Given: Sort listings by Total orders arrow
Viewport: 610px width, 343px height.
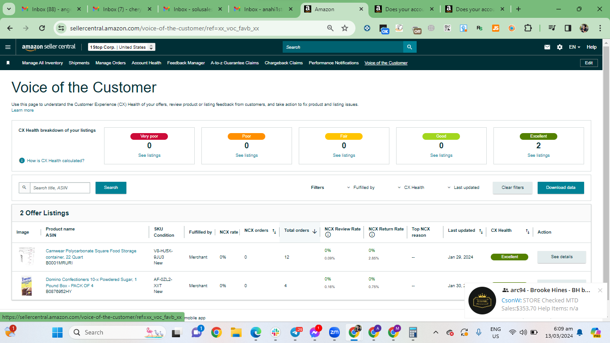Looking at the screenshot, I should tap(314, 231).
